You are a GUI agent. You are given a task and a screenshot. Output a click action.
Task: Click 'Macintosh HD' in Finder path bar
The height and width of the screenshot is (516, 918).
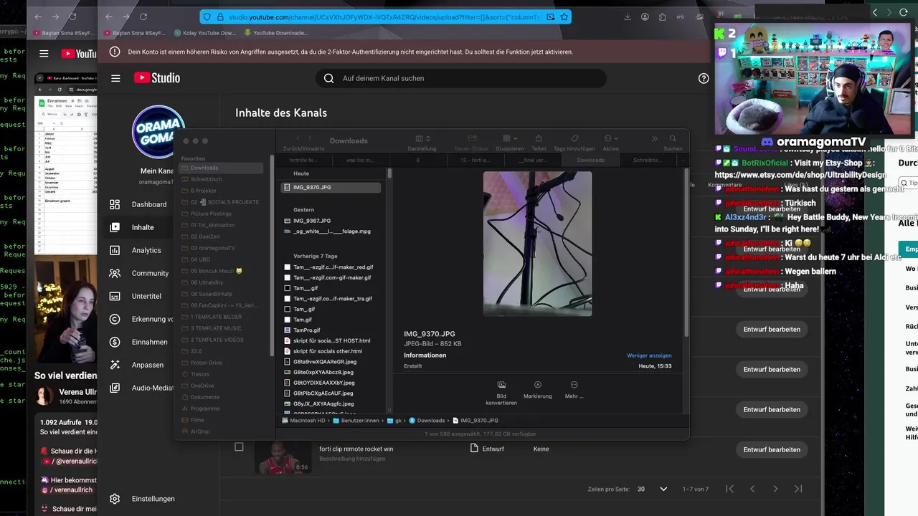pyautogui.click(x=303, y=421)
